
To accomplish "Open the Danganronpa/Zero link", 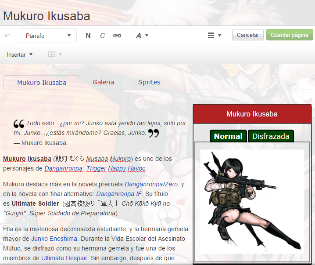I will (x=151, y=184).
